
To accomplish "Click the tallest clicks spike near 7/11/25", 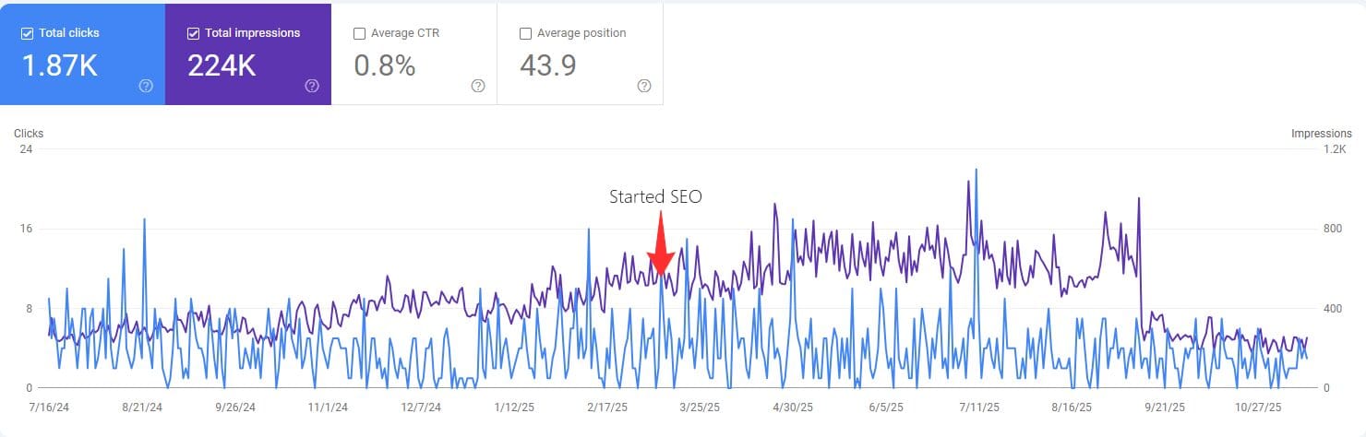I will [x=976, y=172].
